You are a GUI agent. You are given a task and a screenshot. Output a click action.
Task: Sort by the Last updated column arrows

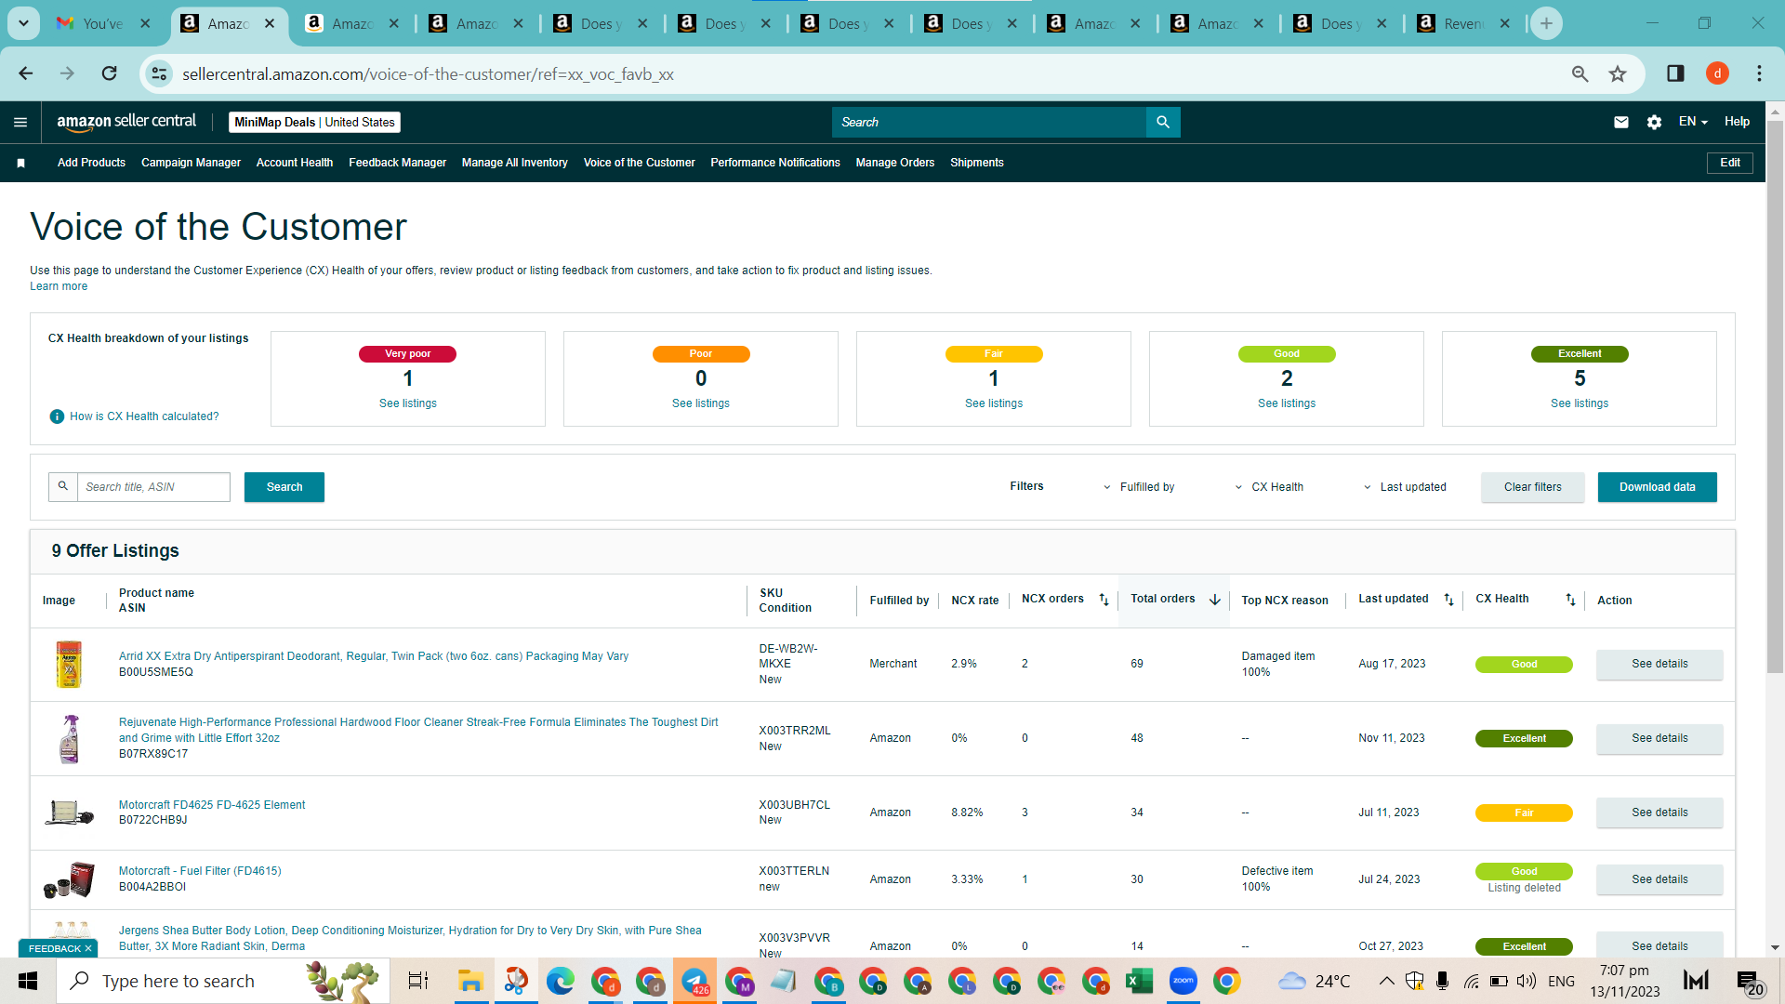tap(1448, 600)
